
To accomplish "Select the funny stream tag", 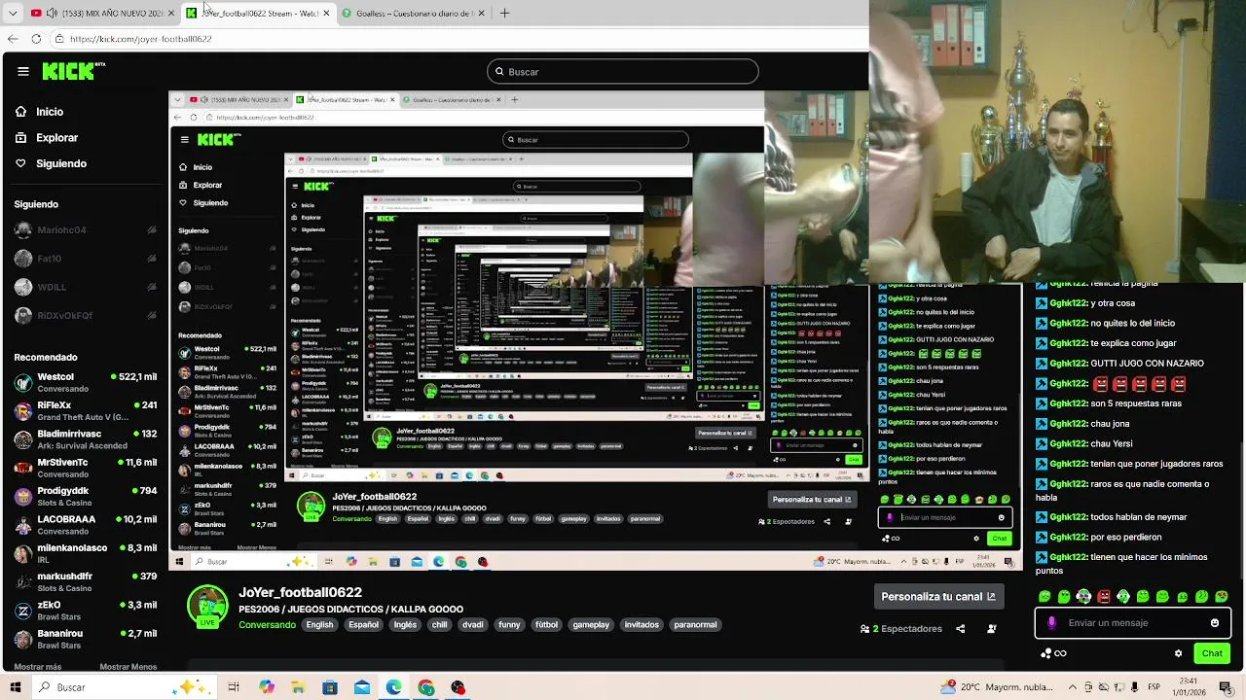I will pos(509,625).
